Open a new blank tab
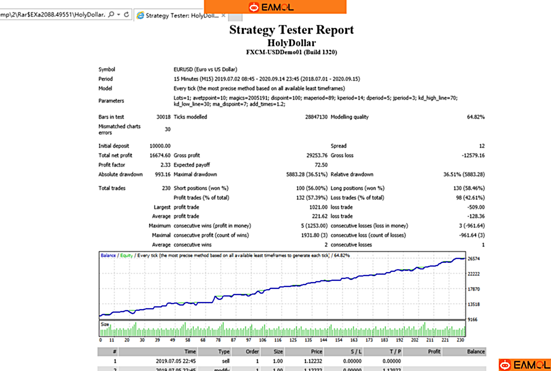Image resolution: width=551 pixels, height=371 pixels. pos(236,17)
